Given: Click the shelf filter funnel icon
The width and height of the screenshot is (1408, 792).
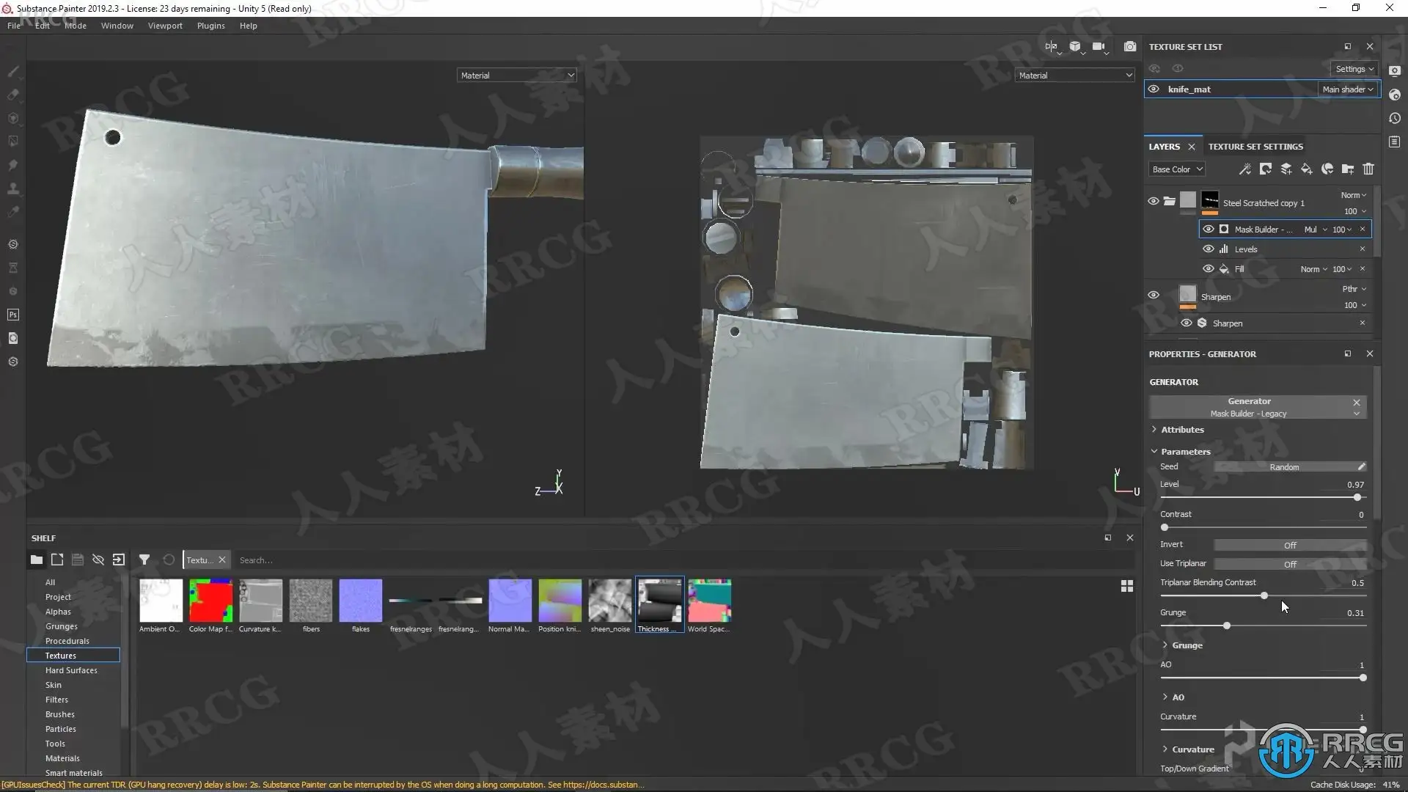Looking at the screenshot, I should click(144, 560).
